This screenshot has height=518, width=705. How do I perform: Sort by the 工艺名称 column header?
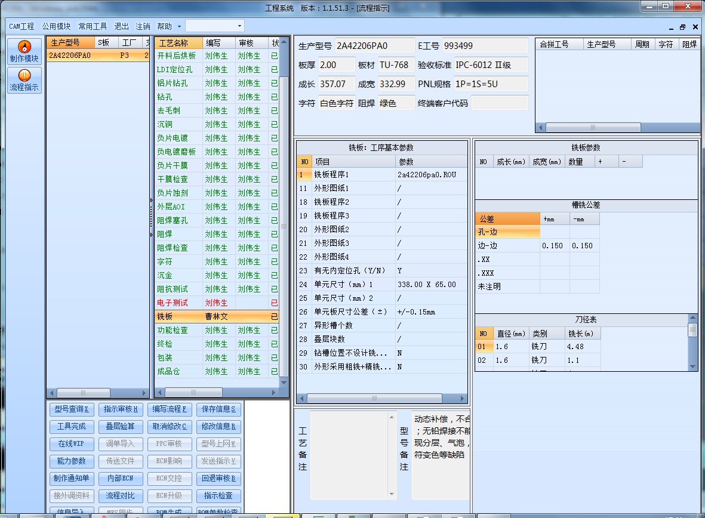[x=178, y=43]
